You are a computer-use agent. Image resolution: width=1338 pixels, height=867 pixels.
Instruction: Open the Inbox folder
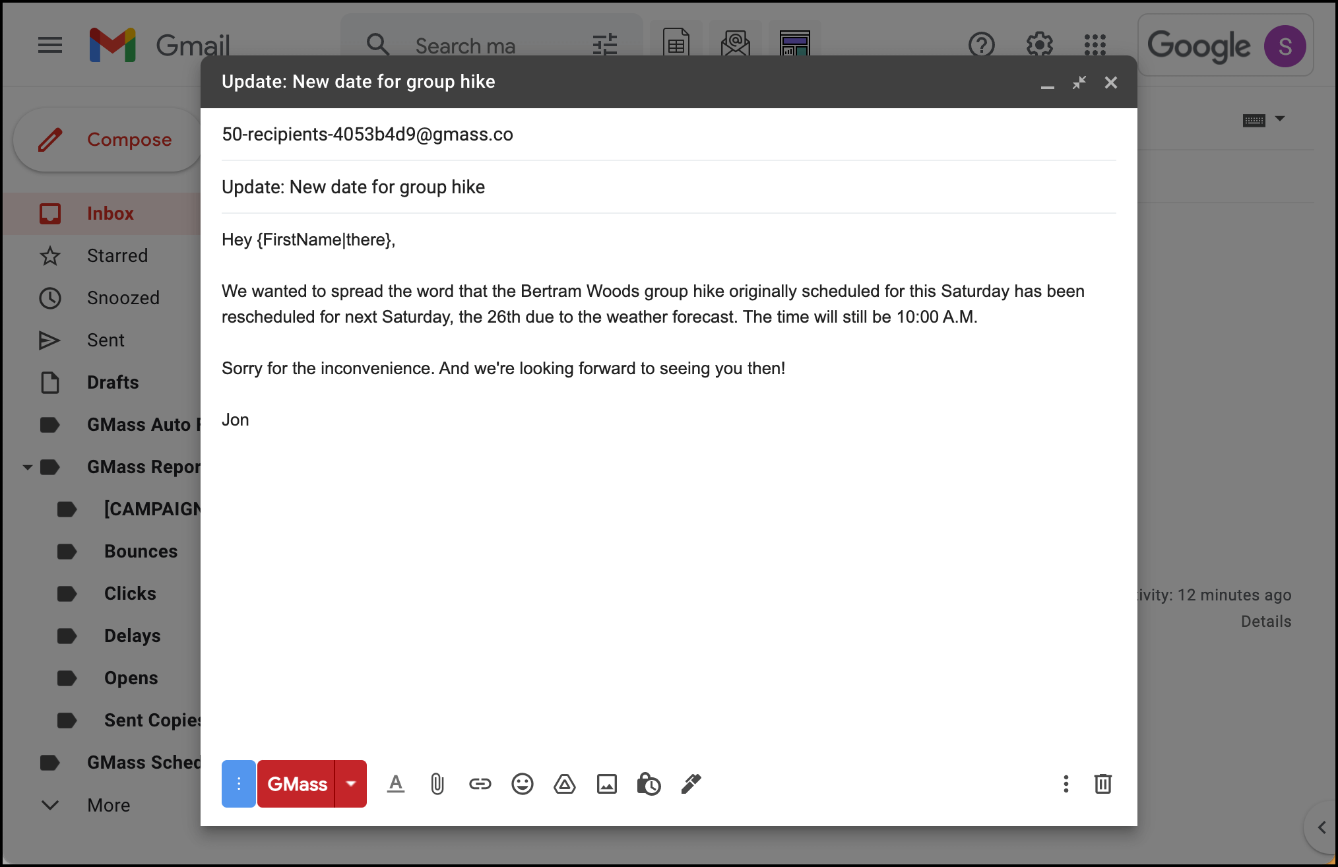coord(103,214)
